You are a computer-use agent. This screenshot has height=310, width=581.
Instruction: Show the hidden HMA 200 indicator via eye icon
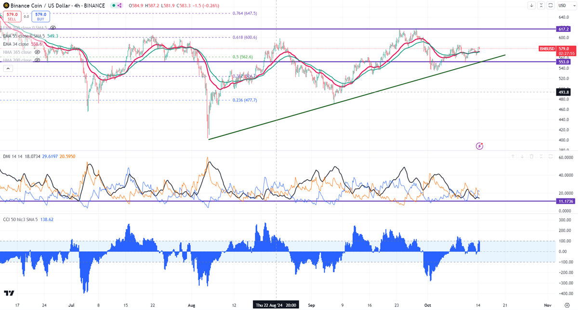pyautogui.click(x=37, y=60)
